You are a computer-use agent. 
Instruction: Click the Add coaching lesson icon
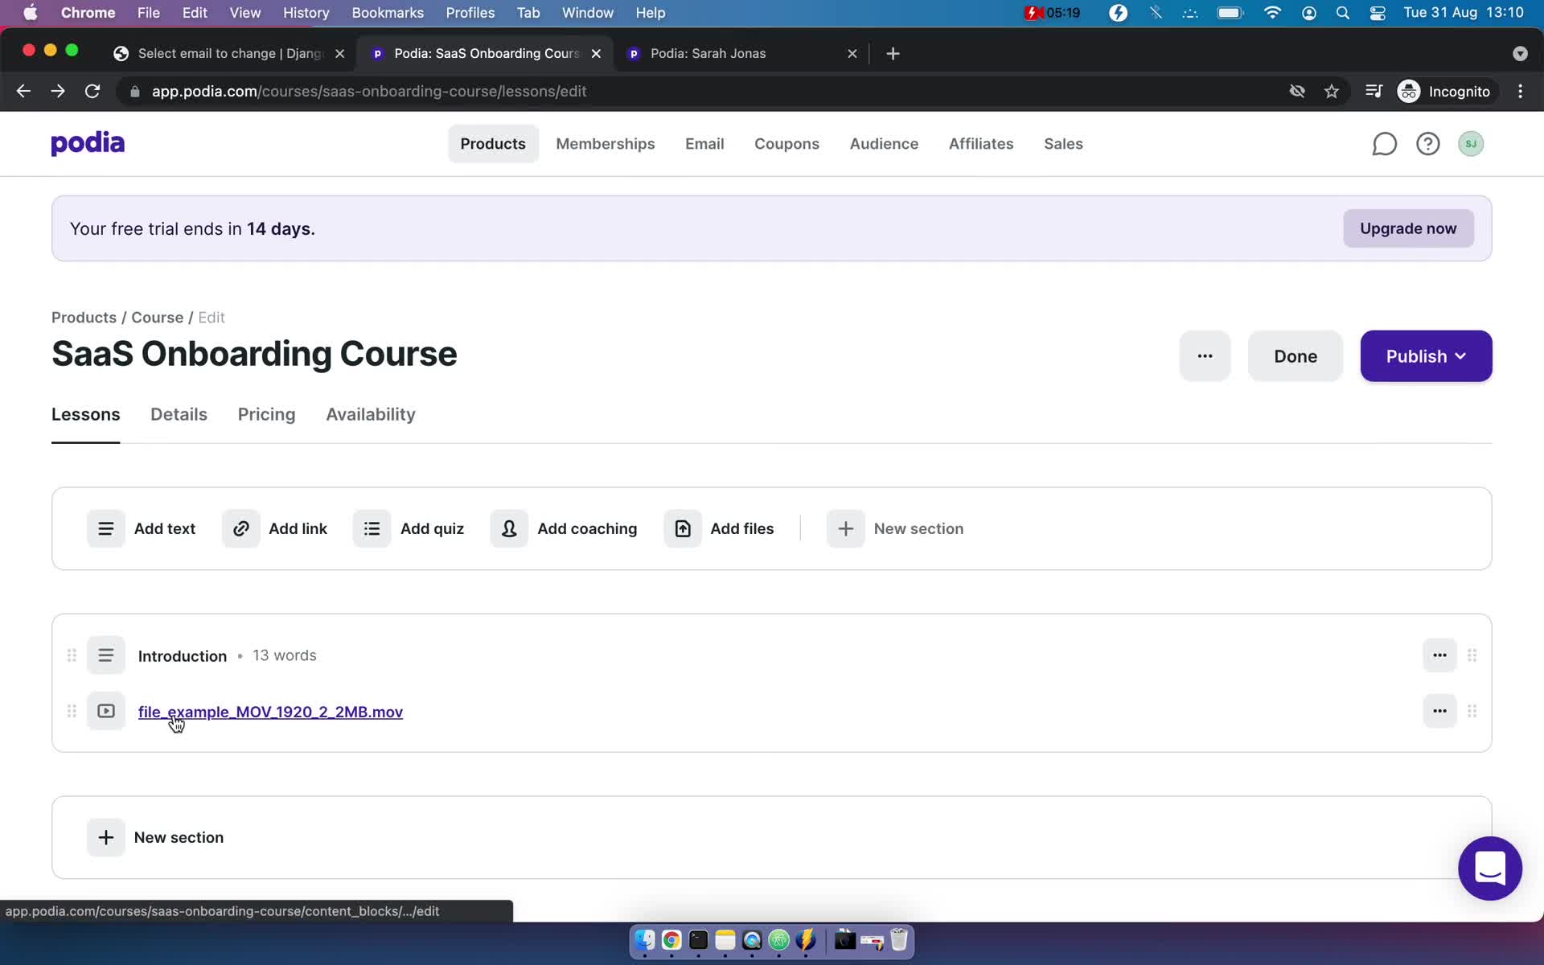pyautogui.click(x=508, y=528)
